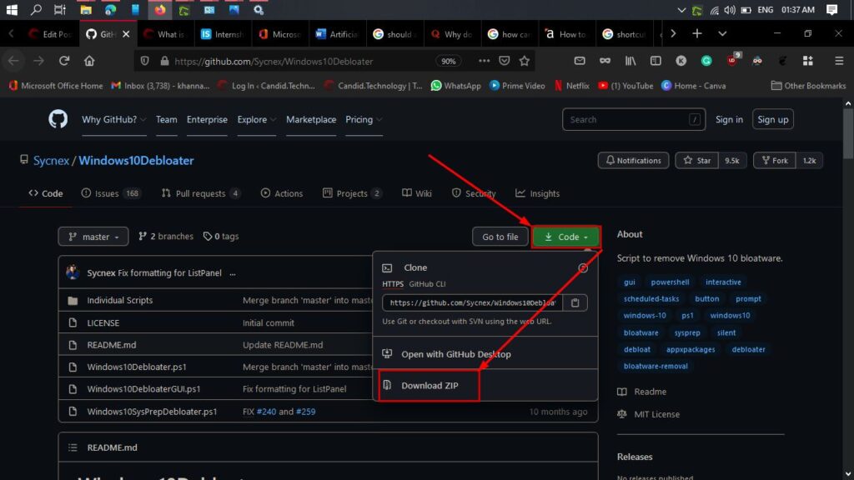Open Windows10DebloaterGUI.ps1 file
854x480 pixels.
pyautogui.click(x=143, y=389)
